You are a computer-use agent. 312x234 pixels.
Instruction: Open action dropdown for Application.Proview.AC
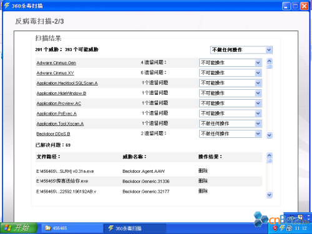pos(230,104)
